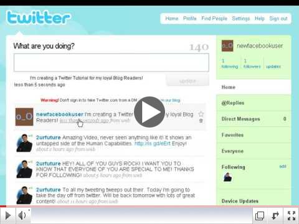The image size is (299, 224).
Task: Click newfacebookuser avatar in sidebar profile
Action: (x=227, y=45)
